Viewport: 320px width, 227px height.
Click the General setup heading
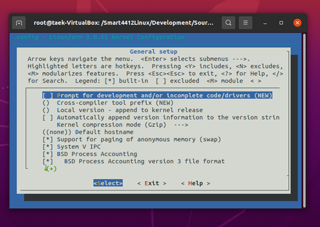tap(154, 52)
